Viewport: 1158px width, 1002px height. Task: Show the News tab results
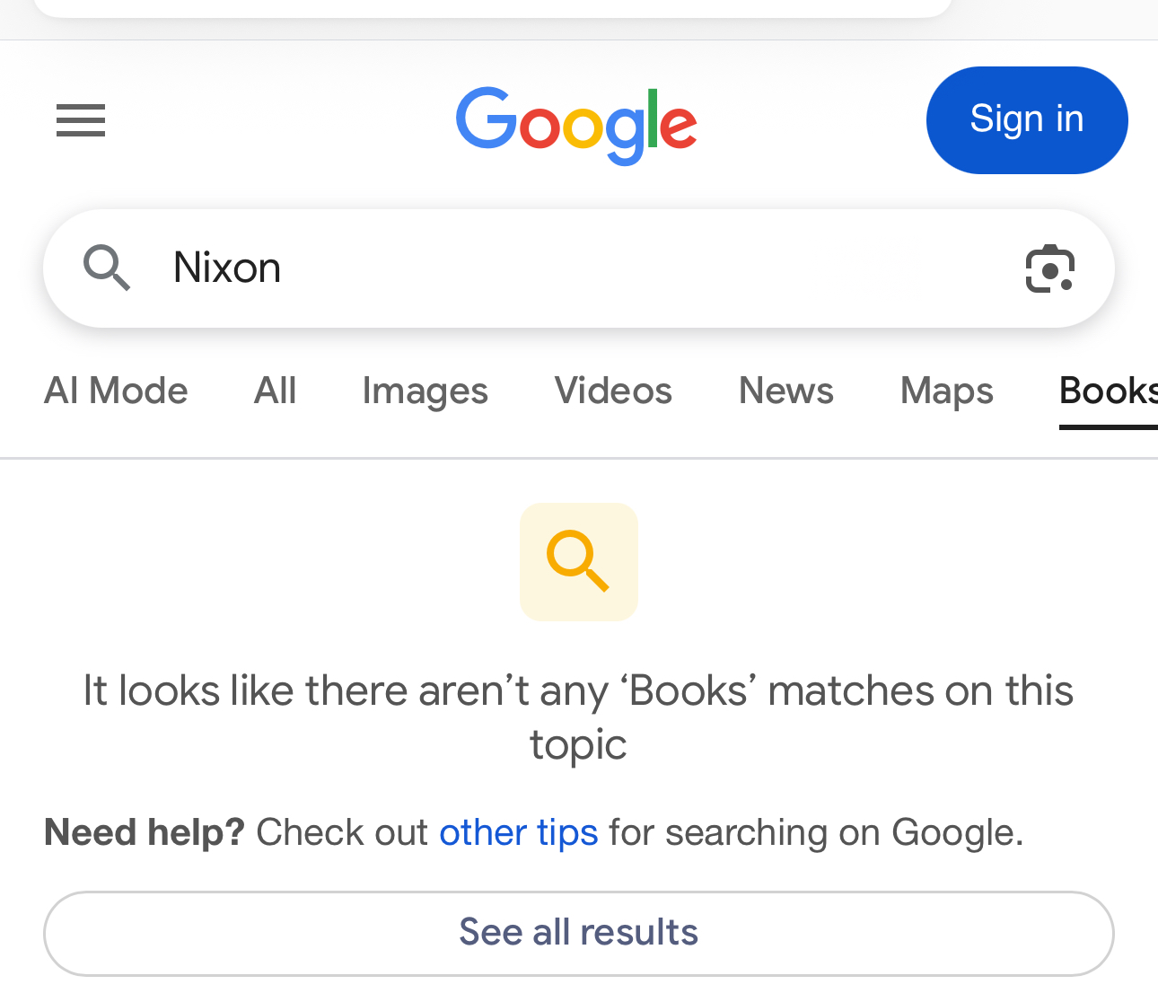785,391
